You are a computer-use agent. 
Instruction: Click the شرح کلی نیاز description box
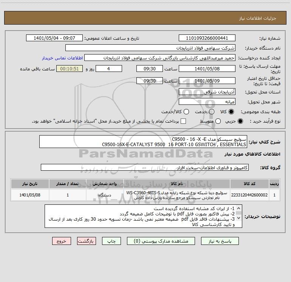[143, 142]
